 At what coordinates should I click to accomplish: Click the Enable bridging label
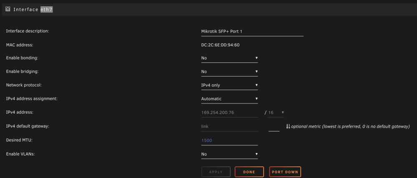pos(23,72)
